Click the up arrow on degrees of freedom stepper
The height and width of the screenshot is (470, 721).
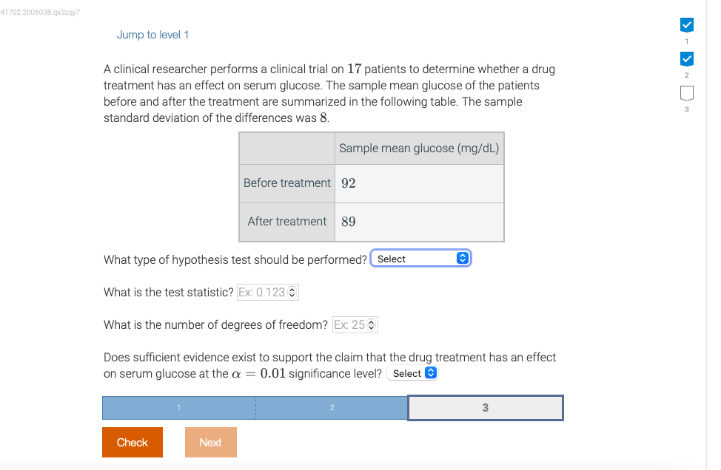coord(370,321)
